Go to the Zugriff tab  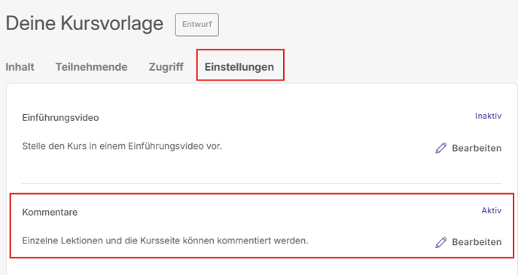point(166,67)
